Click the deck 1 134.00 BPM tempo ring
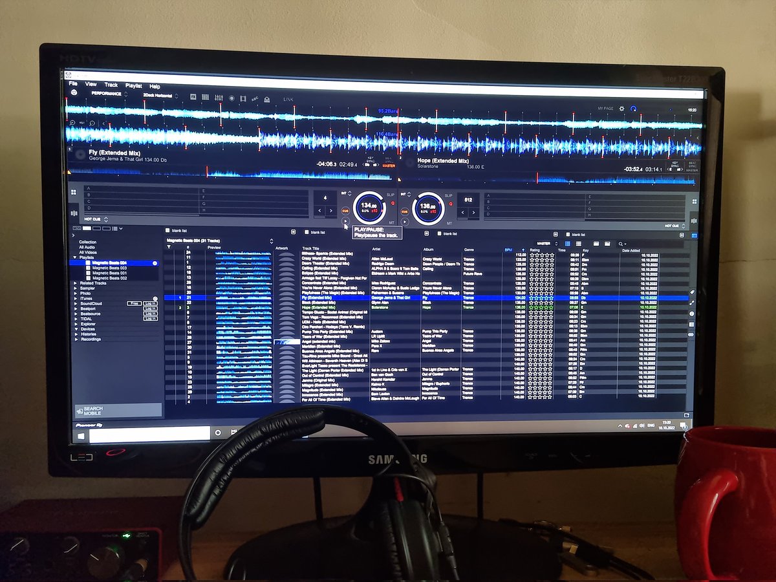 tap(369, 208)
